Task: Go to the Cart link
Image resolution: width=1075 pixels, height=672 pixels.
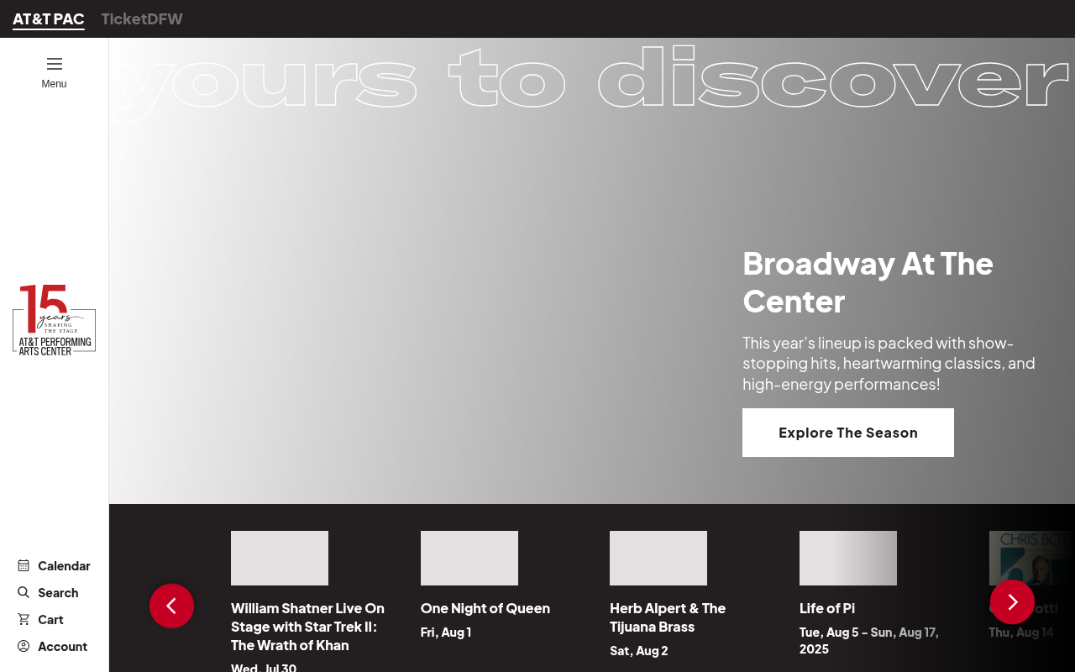Action: coord(50,619)
